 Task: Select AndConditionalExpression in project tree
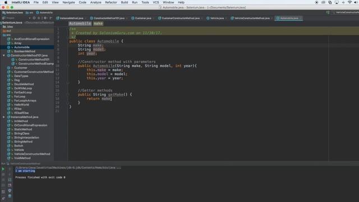(x=31, y=39)
